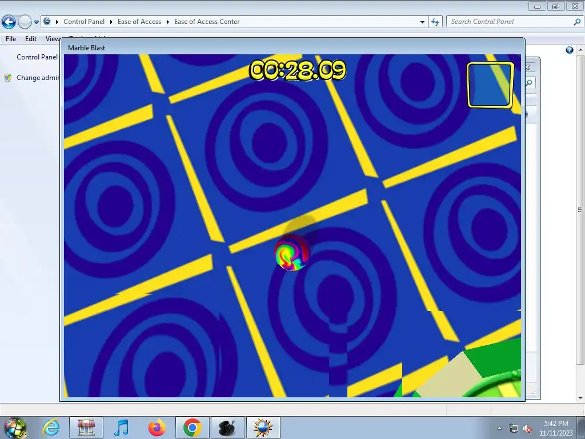Launch Internet Explorer from the taskbar
Image resolution: width=585 pixels, height=439 pixels.
coord(51,428)
